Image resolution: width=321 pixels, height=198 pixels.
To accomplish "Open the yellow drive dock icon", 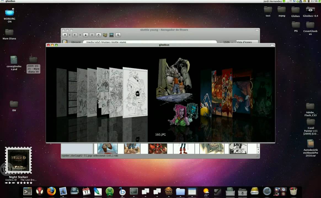I will pos(255,191).
